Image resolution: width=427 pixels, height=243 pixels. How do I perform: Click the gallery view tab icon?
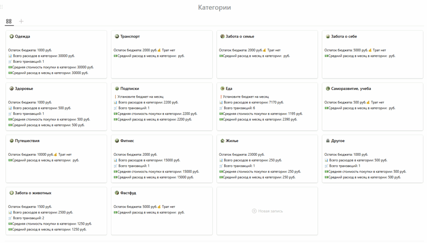click(x=9, y=21)
